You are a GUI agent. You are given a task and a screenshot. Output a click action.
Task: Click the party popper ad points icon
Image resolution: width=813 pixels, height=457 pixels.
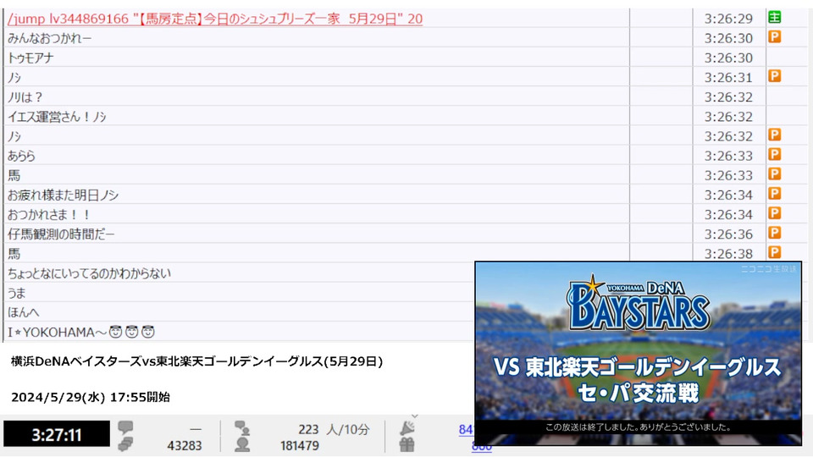point(407,427)
